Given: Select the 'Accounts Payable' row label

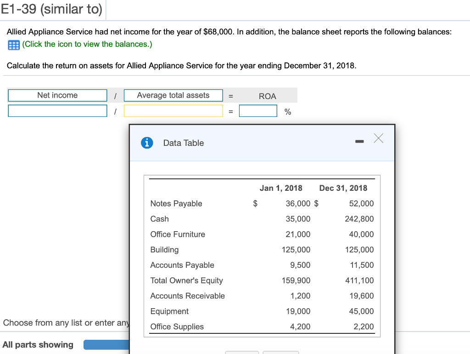Looking at the screenshot, I should [182, 265].
